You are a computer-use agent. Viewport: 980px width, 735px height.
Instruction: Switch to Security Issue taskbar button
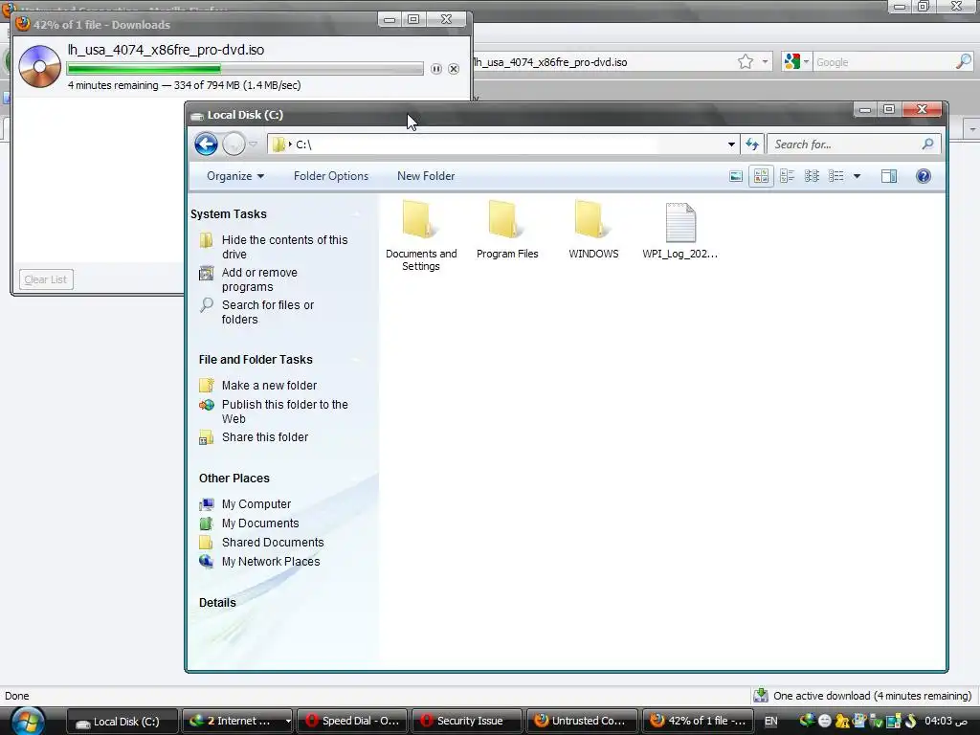click(467, 722)
